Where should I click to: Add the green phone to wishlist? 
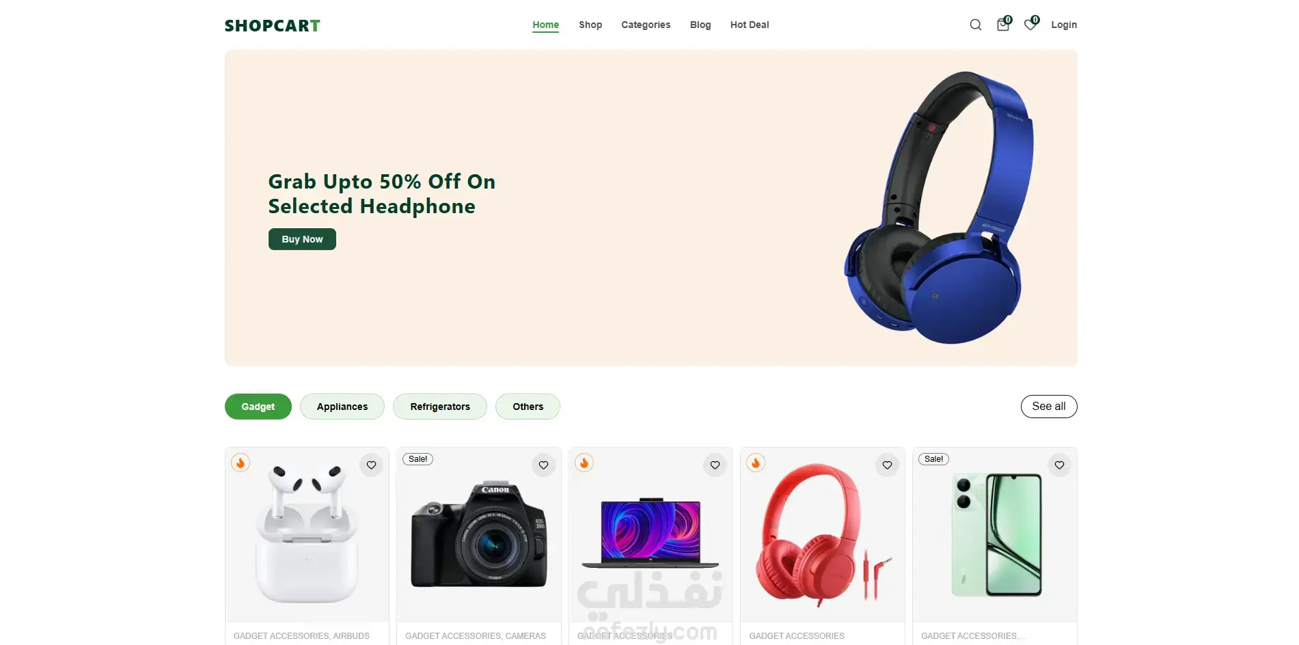point(1059,465)
